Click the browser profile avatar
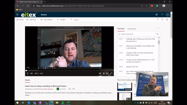 164,6
